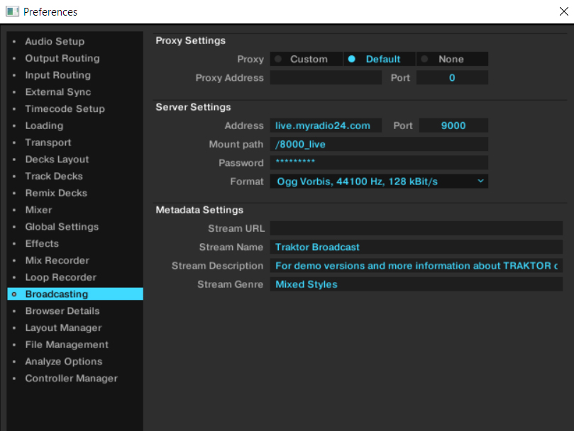Screen dimensions: 574x431
Task: Open the Format dropdown for Ogg Vorbis
Action: (x=378, y=181)
